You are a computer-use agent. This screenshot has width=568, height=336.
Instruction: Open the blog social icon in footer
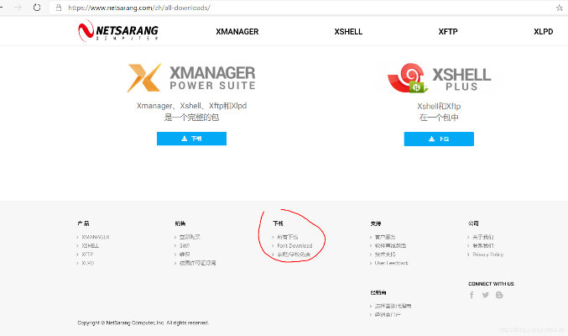(499, 295)
